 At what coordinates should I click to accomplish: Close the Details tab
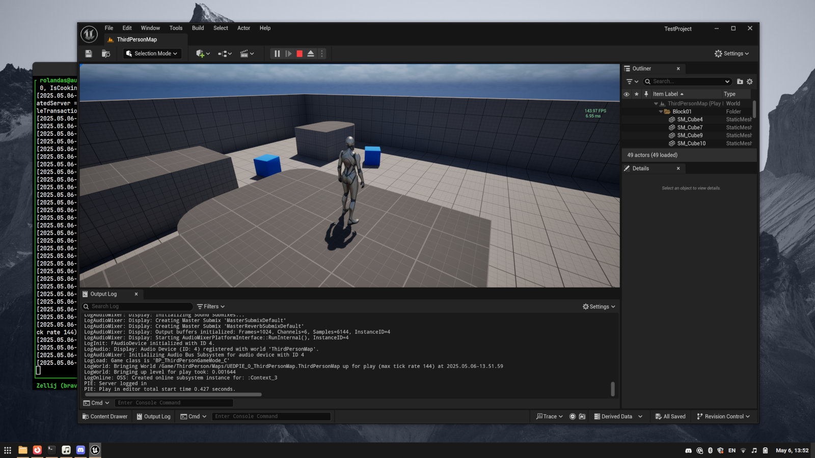[x=678, y=168]
